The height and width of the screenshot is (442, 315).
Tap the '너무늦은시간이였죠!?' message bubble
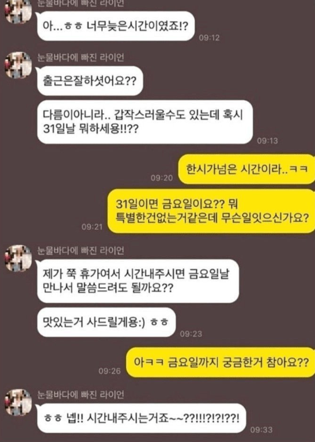click(x=116, y=26)
